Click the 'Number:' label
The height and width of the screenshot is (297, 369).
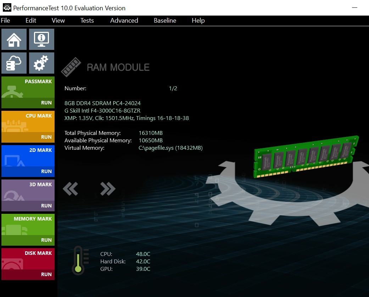[x=75, y=88]
